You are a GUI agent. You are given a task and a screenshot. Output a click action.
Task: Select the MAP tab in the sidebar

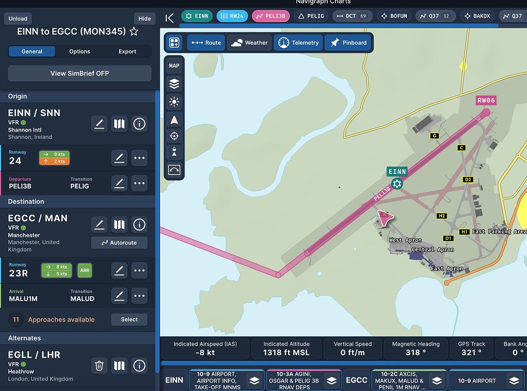(x=174, y=65)
